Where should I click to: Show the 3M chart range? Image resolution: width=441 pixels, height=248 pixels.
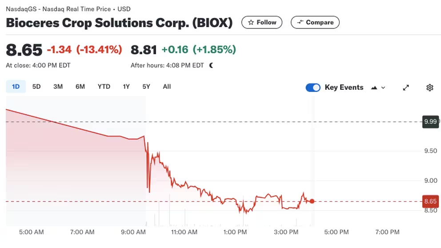(58, 87)
